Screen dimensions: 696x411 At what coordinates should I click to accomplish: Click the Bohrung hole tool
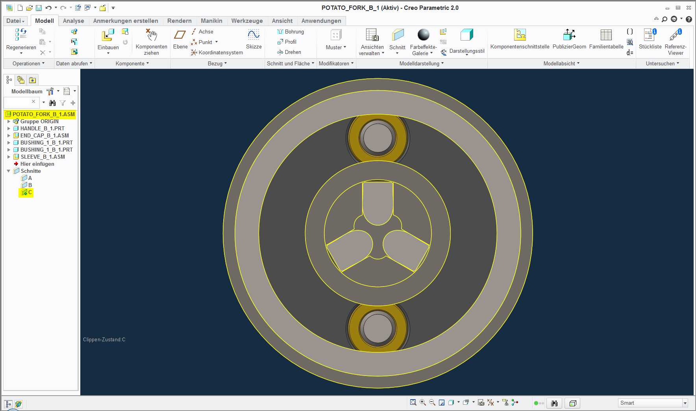coord(290,31)
